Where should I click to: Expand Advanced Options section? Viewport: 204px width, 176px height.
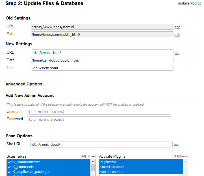25,84
